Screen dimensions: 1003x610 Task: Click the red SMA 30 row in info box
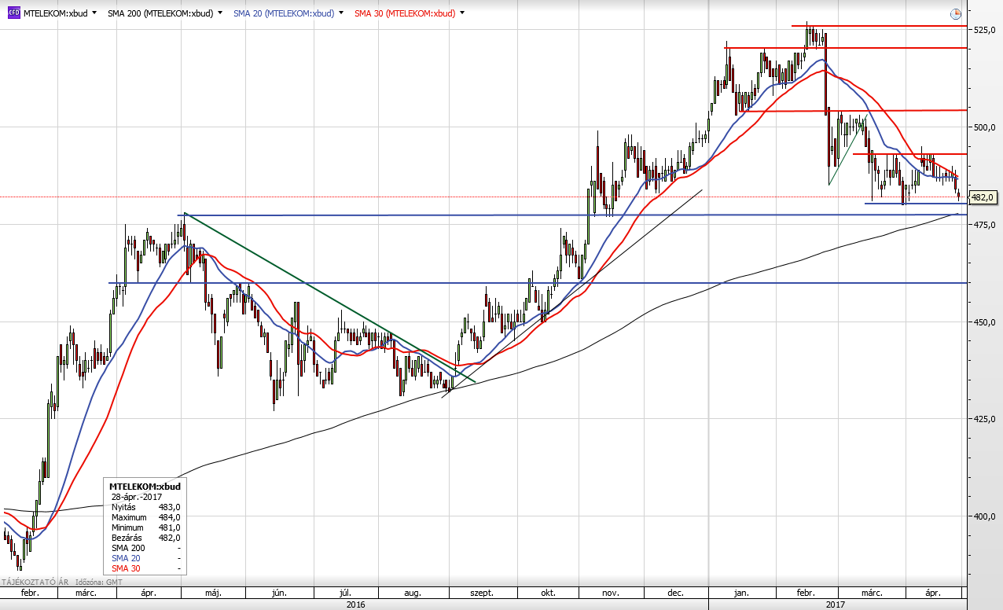pyautogui.click(x=145, y=568)
